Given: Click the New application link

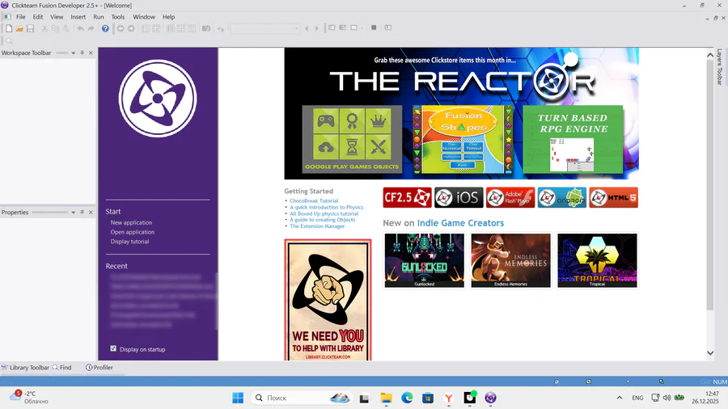Looking at the screenshot, I should click(x=131, y=222).
